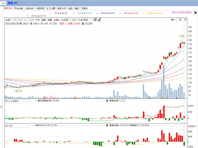Click the question mark help icon beside 主力買賣超

click(x=32, y=101)
